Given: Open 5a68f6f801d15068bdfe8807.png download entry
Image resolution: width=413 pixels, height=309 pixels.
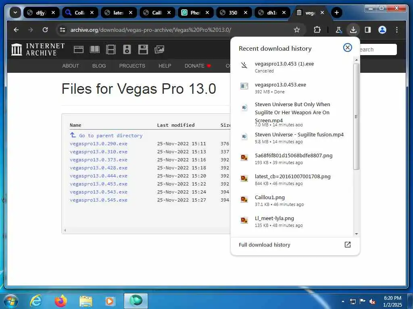Looking at the screenshot, I should click(292, 159).
